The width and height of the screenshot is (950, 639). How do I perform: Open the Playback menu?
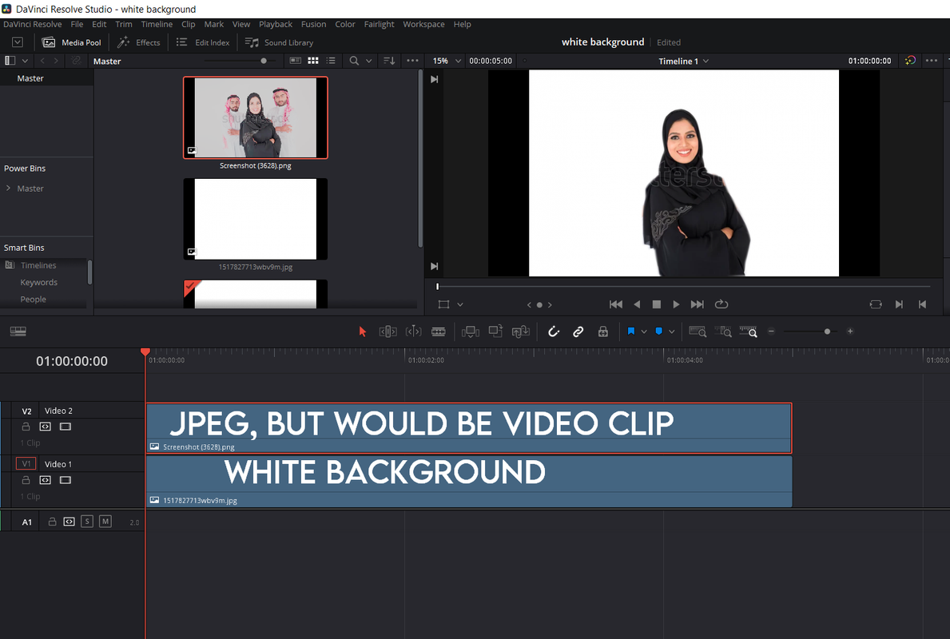click(276, 24)
